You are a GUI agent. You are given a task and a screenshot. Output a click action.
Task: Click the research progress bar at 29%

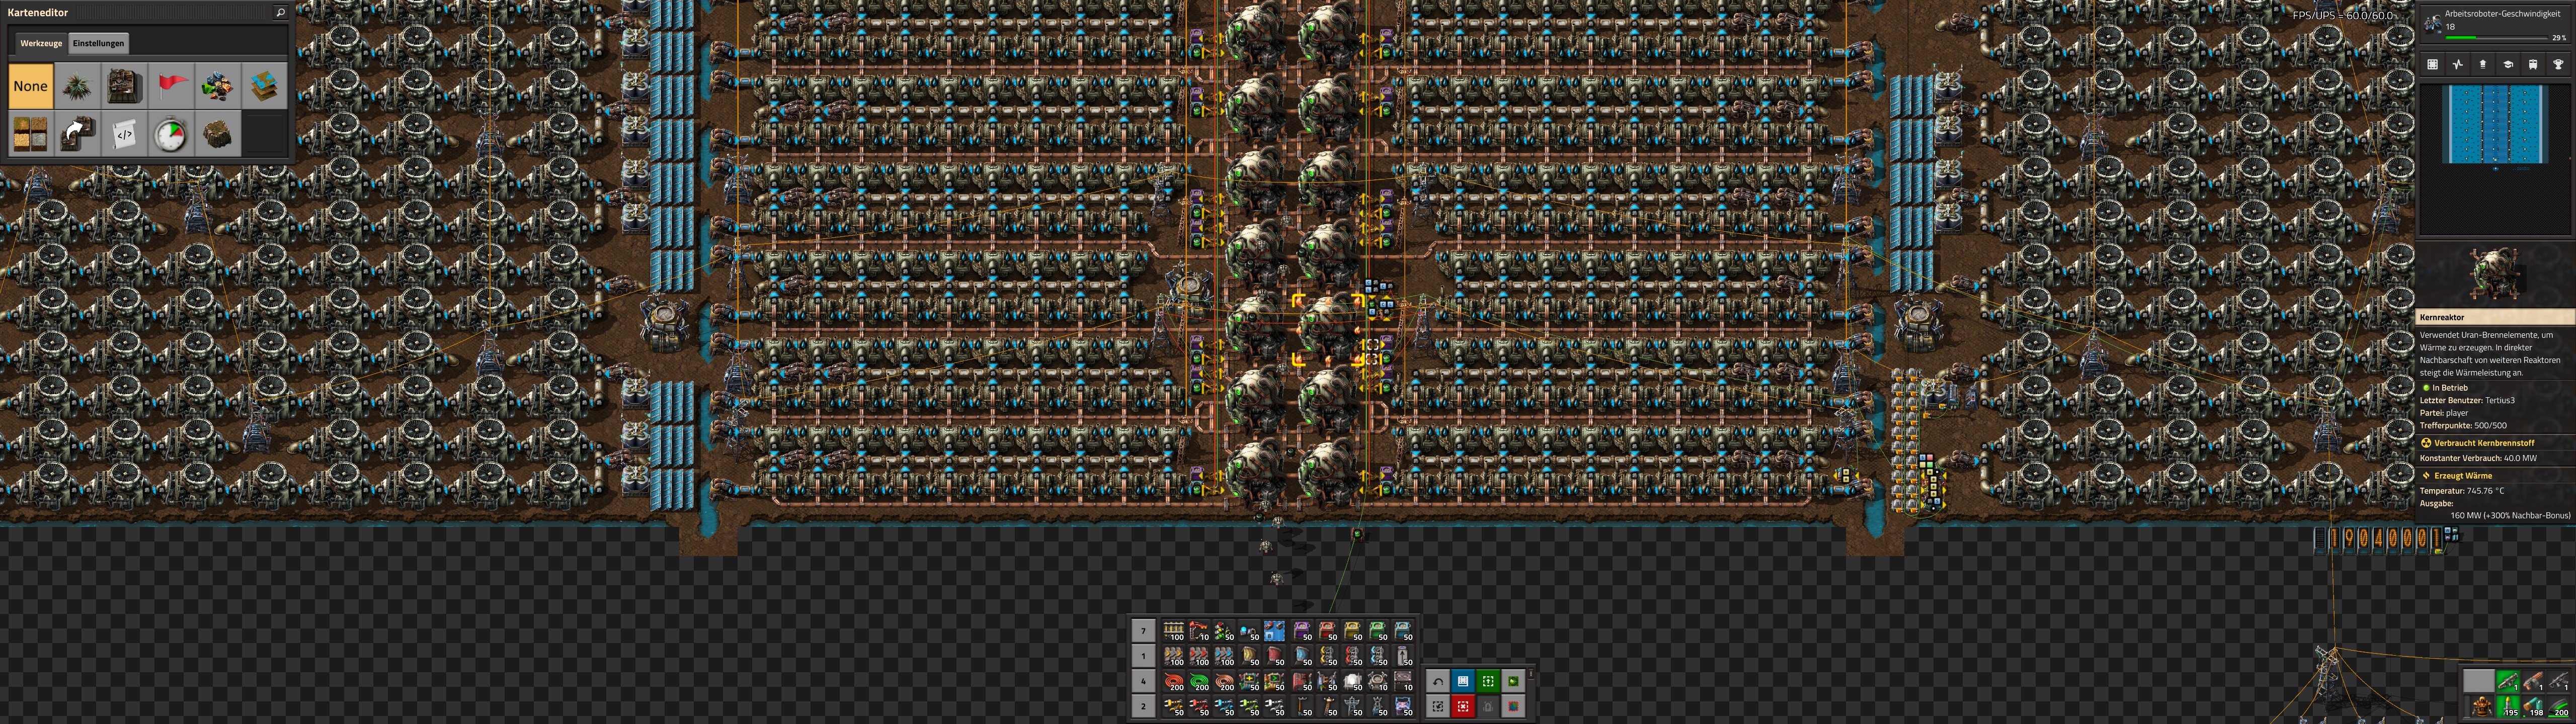2497,37
